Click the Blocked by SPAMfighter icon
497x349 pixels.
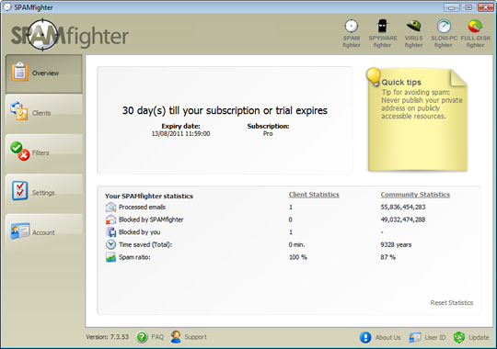tap(110, 220)
